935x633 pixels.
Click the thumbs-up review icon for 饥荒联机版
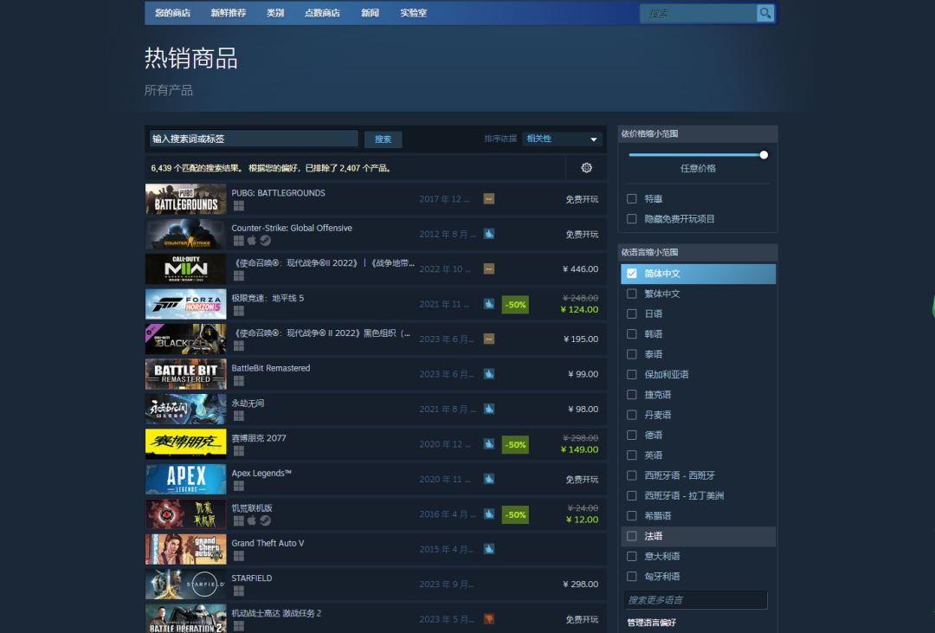point(489,514)
